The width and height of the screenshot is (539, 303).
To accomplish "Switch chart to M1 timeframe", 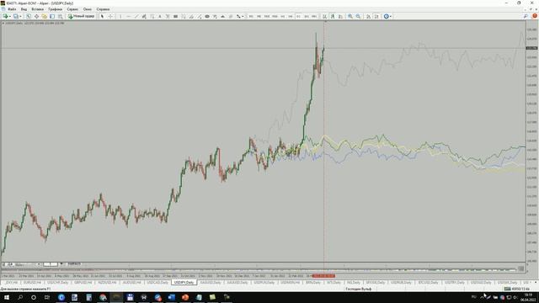I will pyautogui.click(x=251, y=16).
